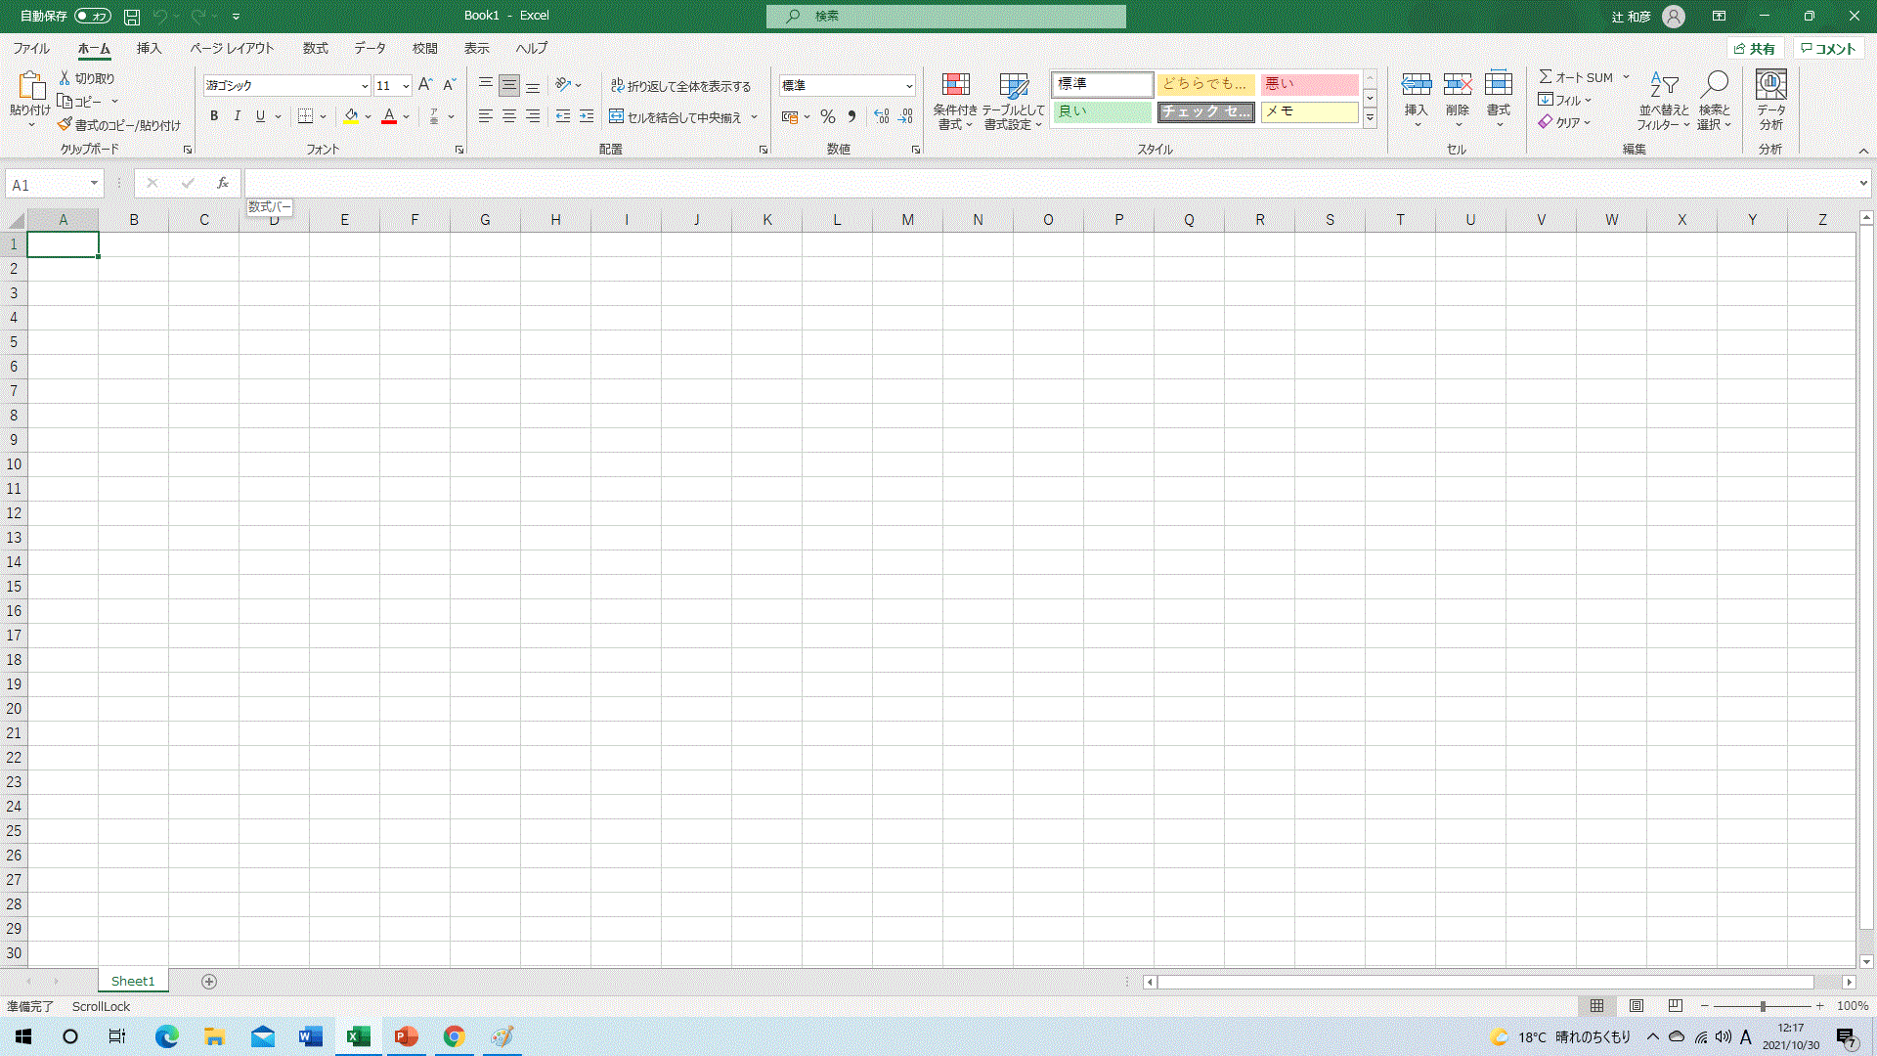Viewport: 1877px width, 1056px height.
Task: Open the font size 11 dropdown
Action: point(406,86)
